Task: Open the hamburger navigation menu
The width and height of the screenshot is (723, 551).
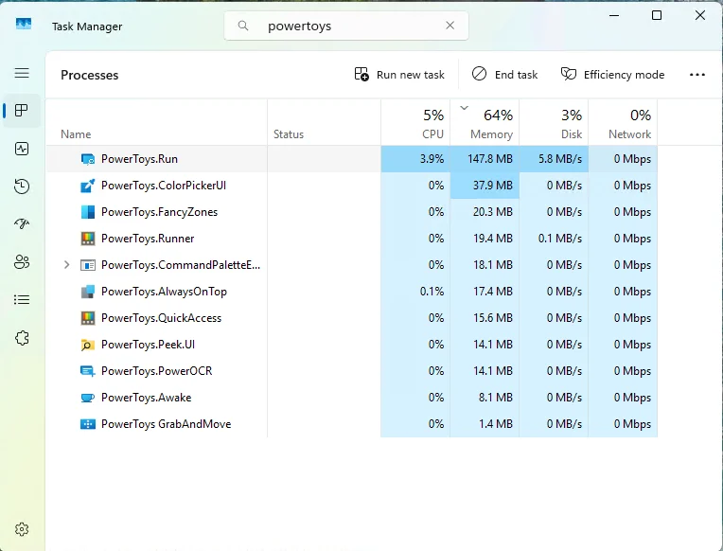Action: coord(22,73)
